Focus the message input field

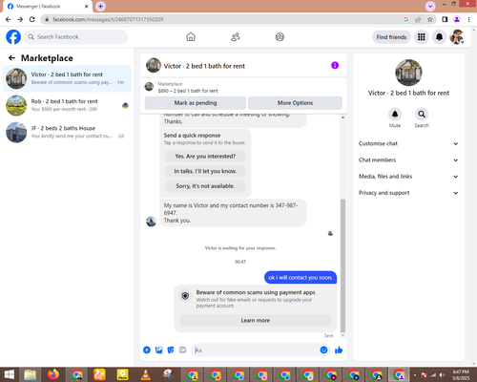pyautogui.click(x=256, y=350)
